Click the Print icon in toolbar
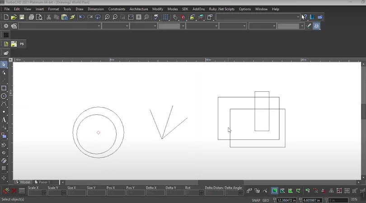This screenshot has width=366, height=203. [31, 17]
